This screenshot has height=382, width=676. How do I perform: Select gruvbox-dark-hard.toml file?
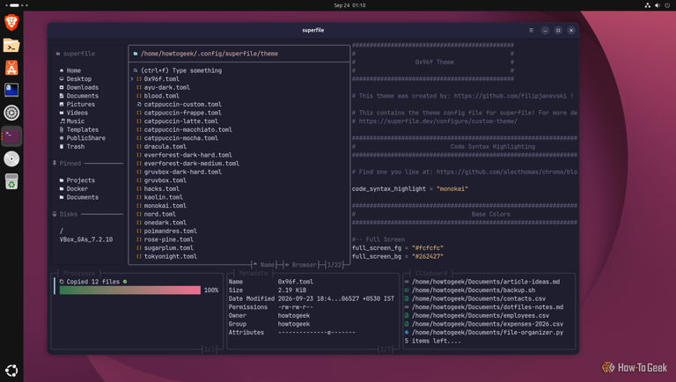coord(183,172)
